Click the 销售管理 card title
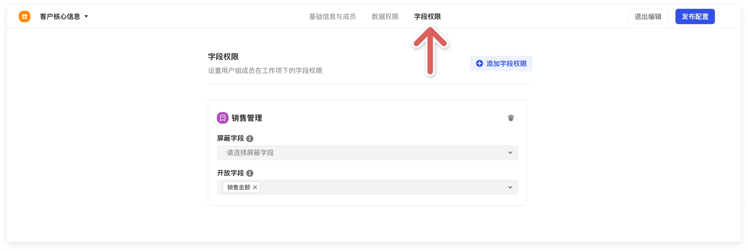The height and width of the screenshot is (251, 748). [247, 118]
